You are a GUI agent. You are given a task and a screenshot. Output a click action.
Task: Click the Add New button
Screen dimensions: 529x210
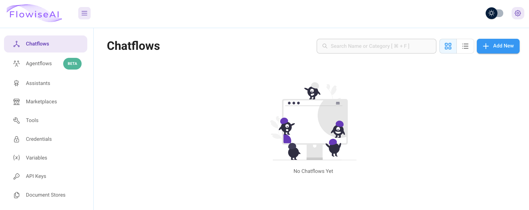[498, 46]
